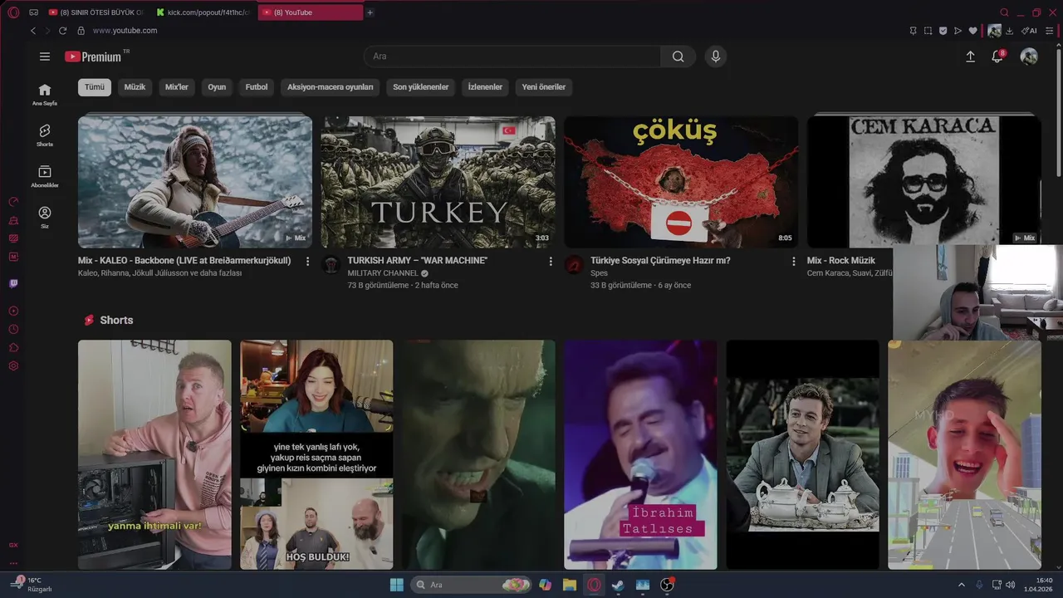Open ad blocker shield icon
This screenshot has width=1063, height=598.
tap(943, 31)
